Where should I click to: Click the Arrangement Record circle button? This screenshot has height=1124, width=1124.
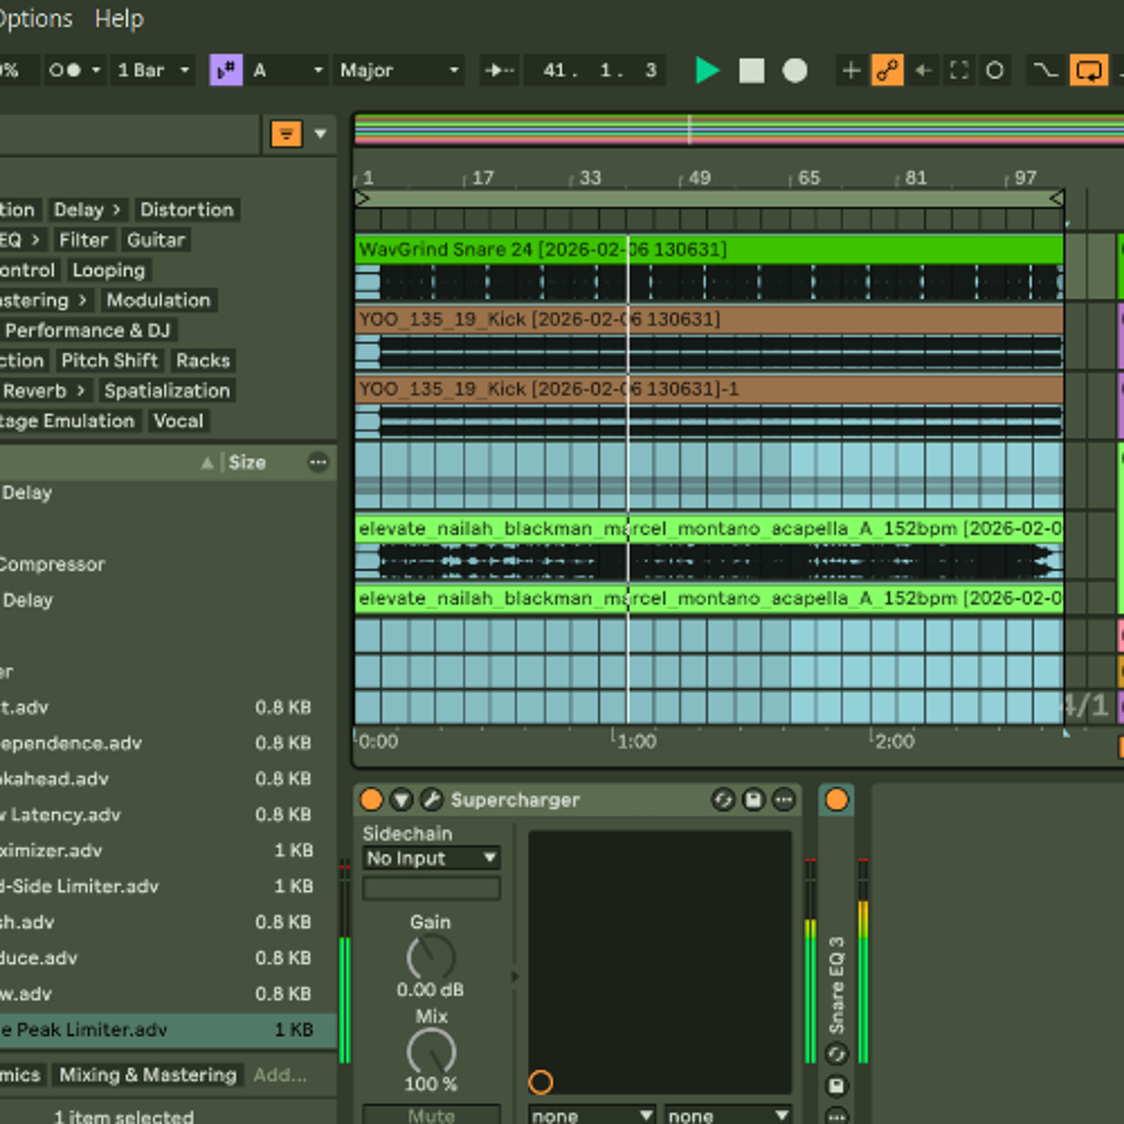click(795, 70)
